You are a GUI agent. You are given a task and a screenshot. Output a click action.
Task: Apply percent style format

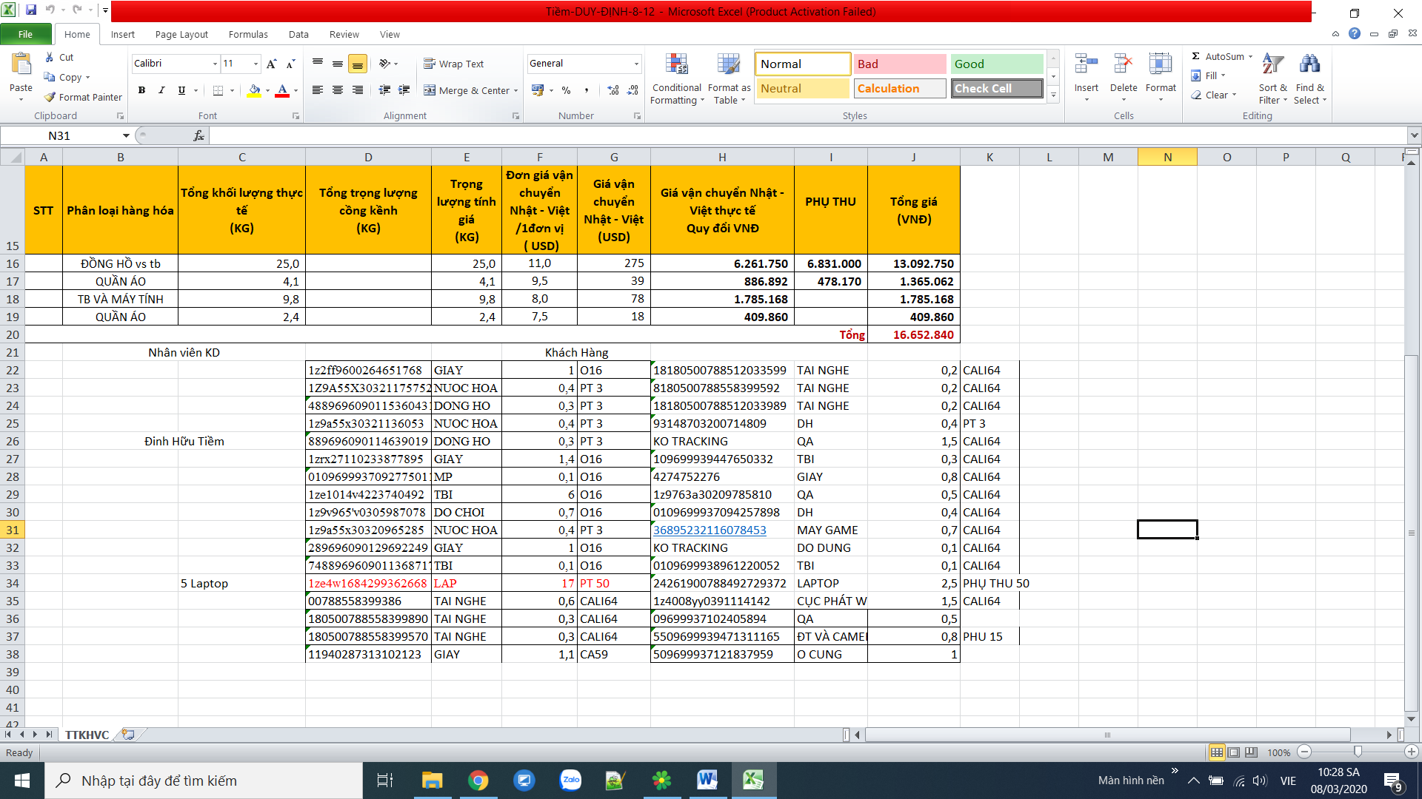(567, 90)
